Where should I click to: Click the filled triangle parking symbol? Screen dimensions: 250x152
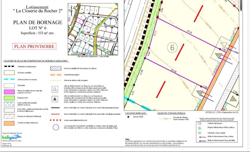click(x=55, y=99)
